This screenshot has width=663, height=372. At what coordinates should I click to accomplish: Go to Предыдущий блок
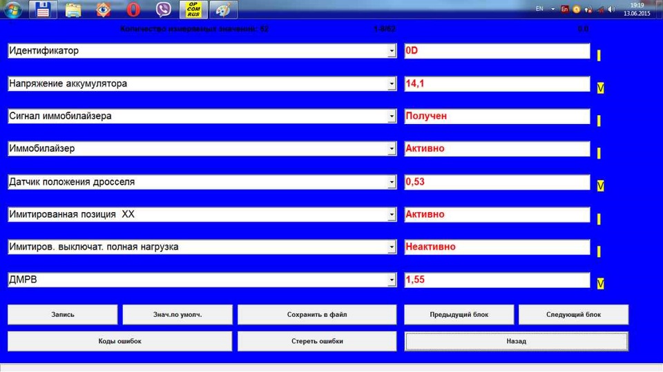click(x=459, y=315)
